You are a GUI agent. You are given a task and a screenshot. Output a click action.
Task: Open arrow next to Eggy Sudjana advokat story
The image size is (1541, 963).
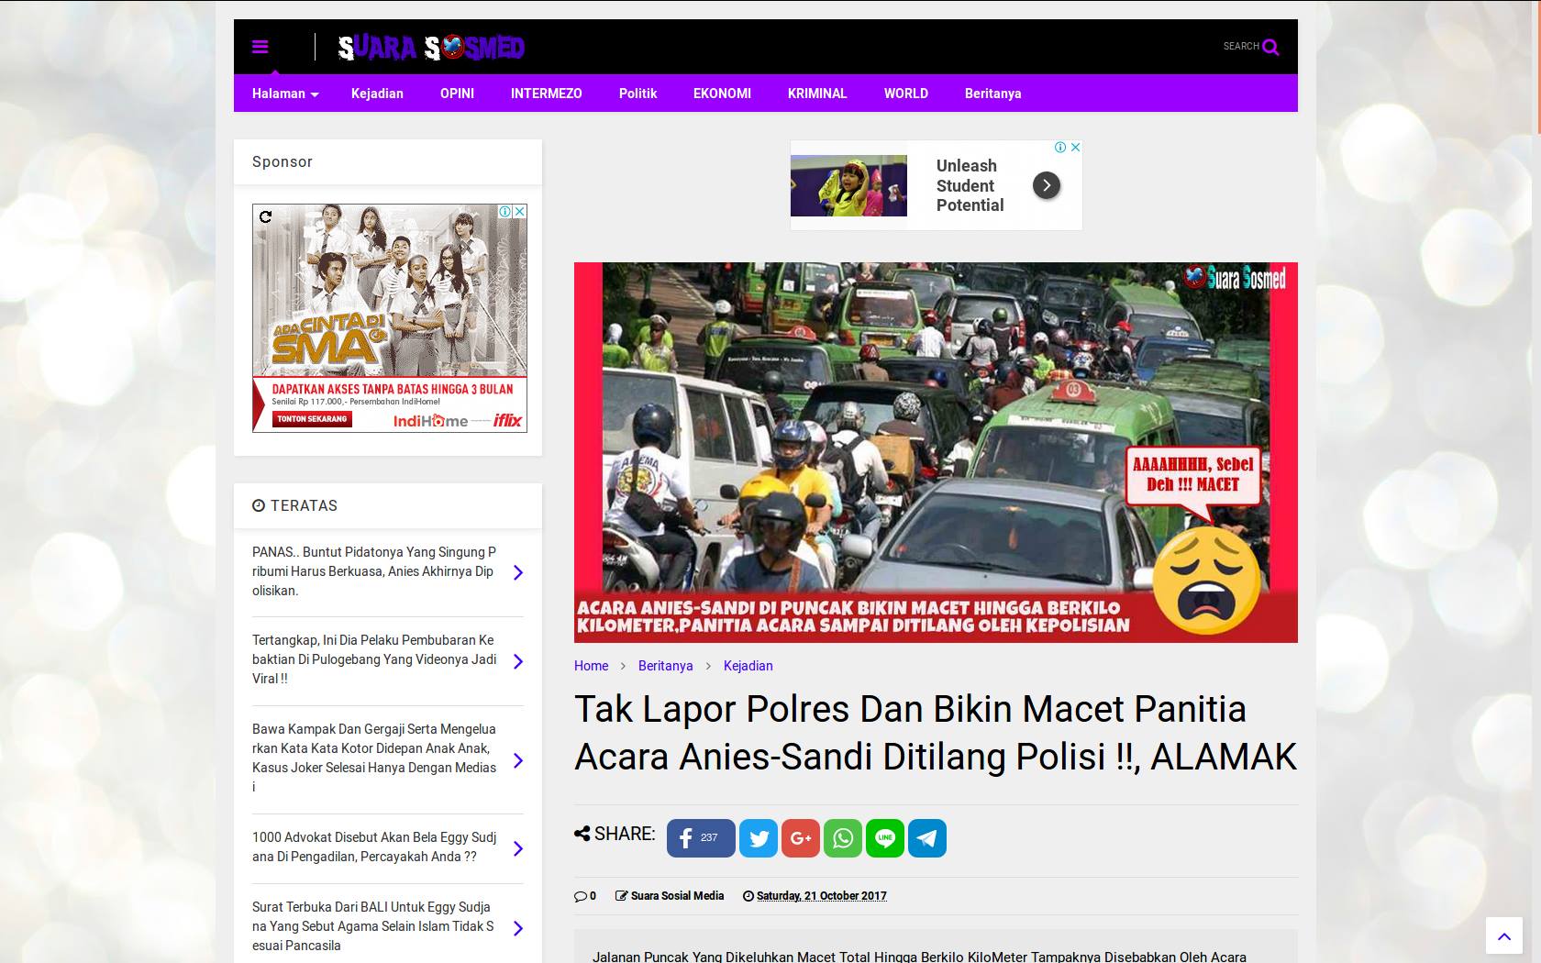coord(518,848)
